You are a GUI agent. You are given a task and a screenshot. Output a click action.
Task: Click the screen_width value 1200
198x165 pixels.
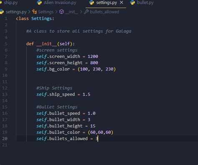pyautogui.click(x=93, y=56)
